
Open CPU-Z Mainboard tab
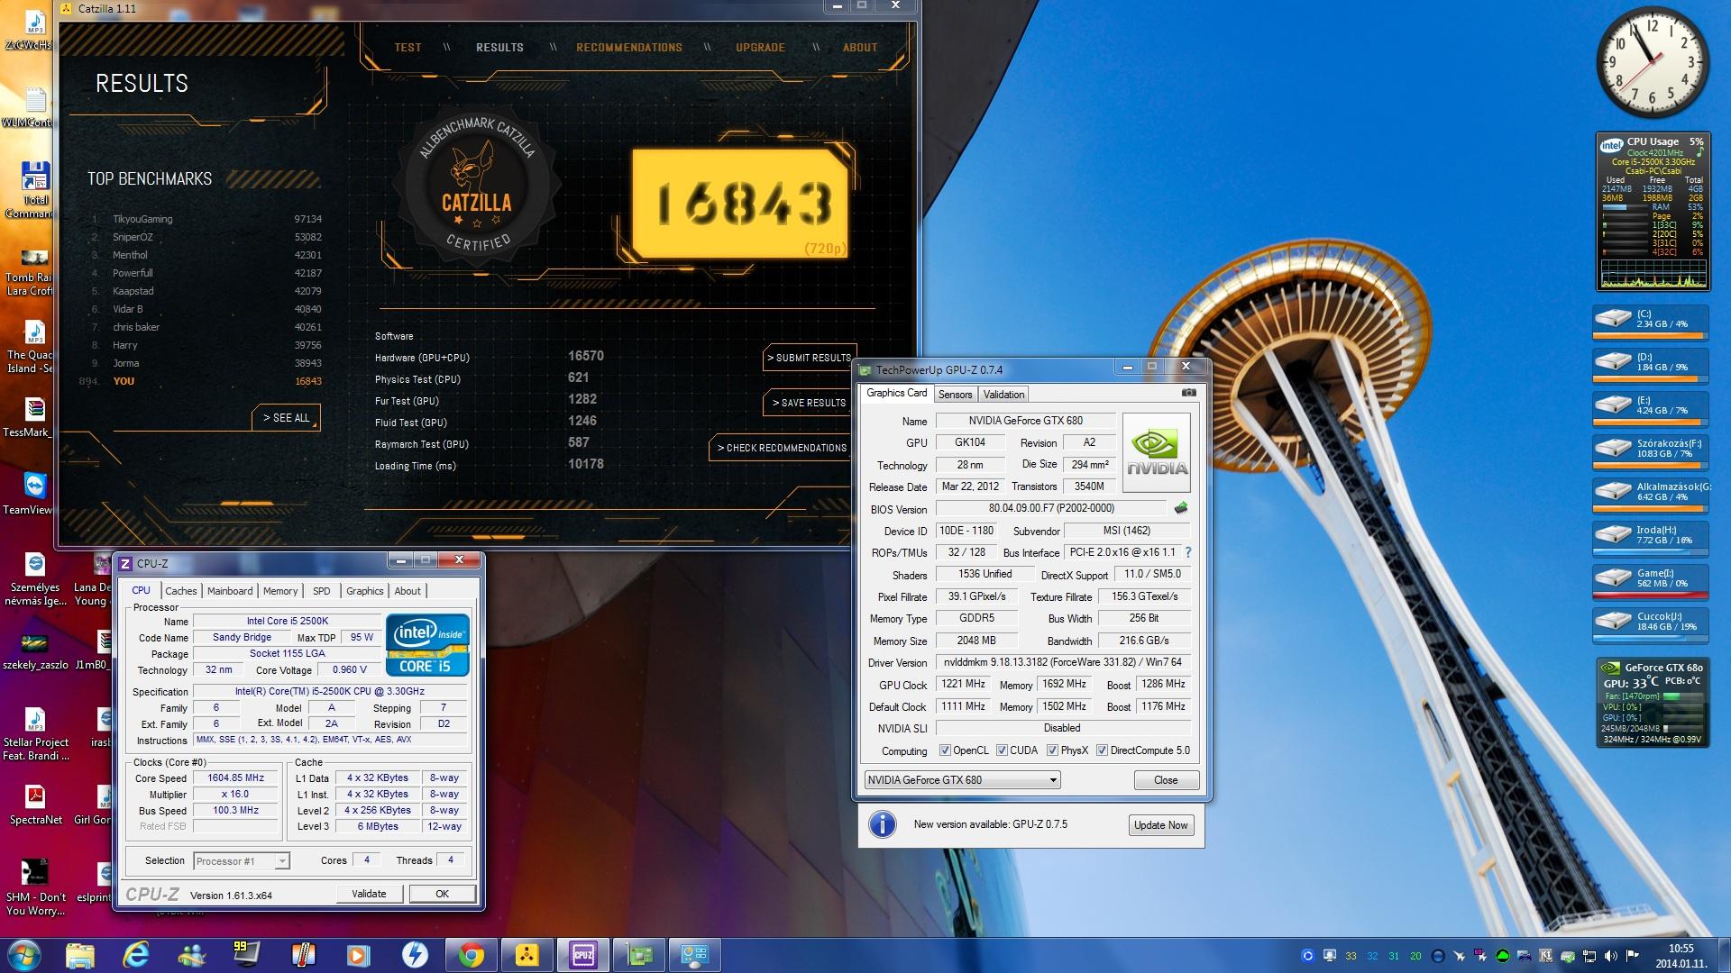pyautogui.click(x=230, y=591)
